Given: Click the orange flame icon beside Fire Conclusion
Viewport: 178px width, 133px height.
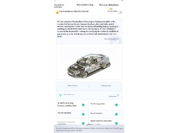Looking at the screenshot, I should 58,12.
